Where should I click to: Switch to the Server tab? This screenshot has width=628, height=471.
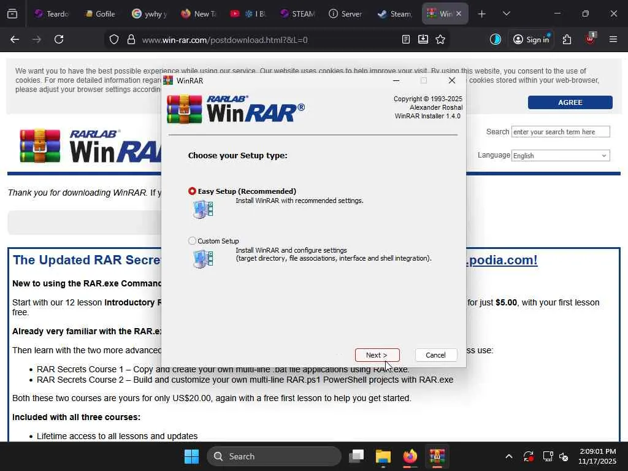[346, 14]
